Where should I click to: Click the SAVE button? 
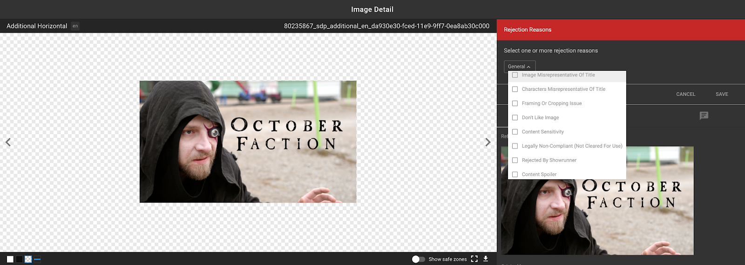pyautogui.click(x=722, y=94)
